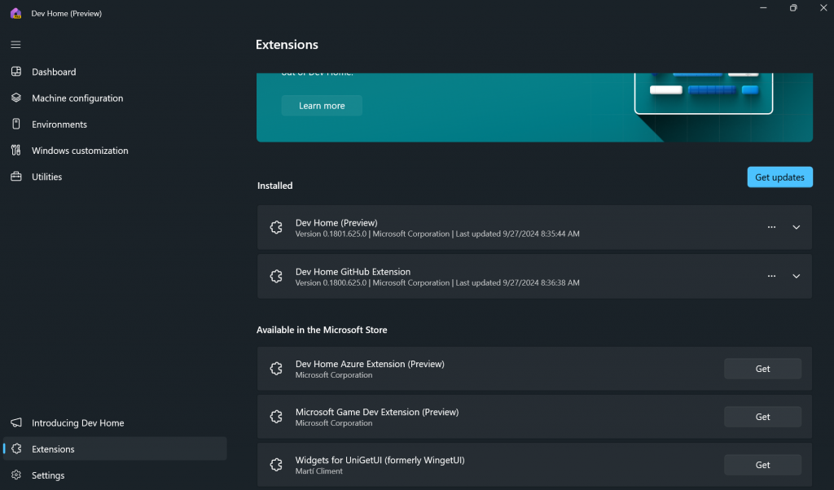834x490 pixels.
Task: Click the Learn more button
Action: pyautogui.click(x=322, y=106)
